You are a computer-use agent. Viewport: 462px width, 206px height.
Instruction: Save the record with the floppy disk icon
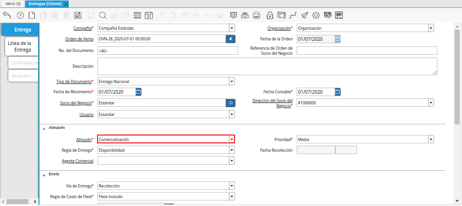tap(78, 15)
